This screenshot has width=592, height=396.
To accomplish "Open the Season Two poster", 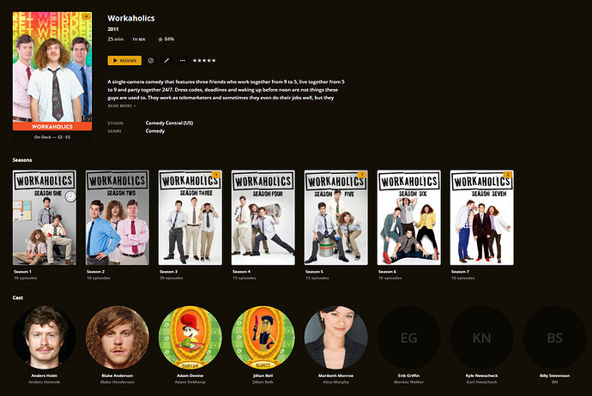I will coord(117,218).
